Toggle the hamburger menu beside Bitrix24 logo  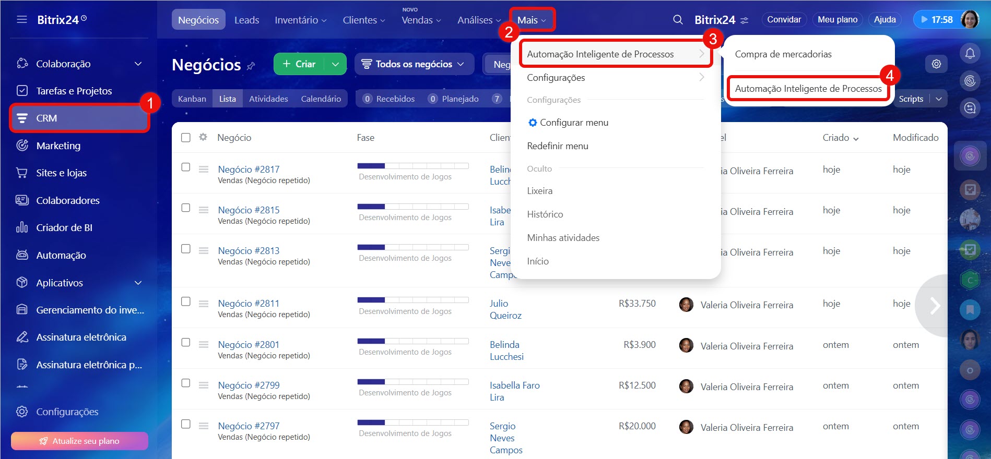tap(22, 20)
